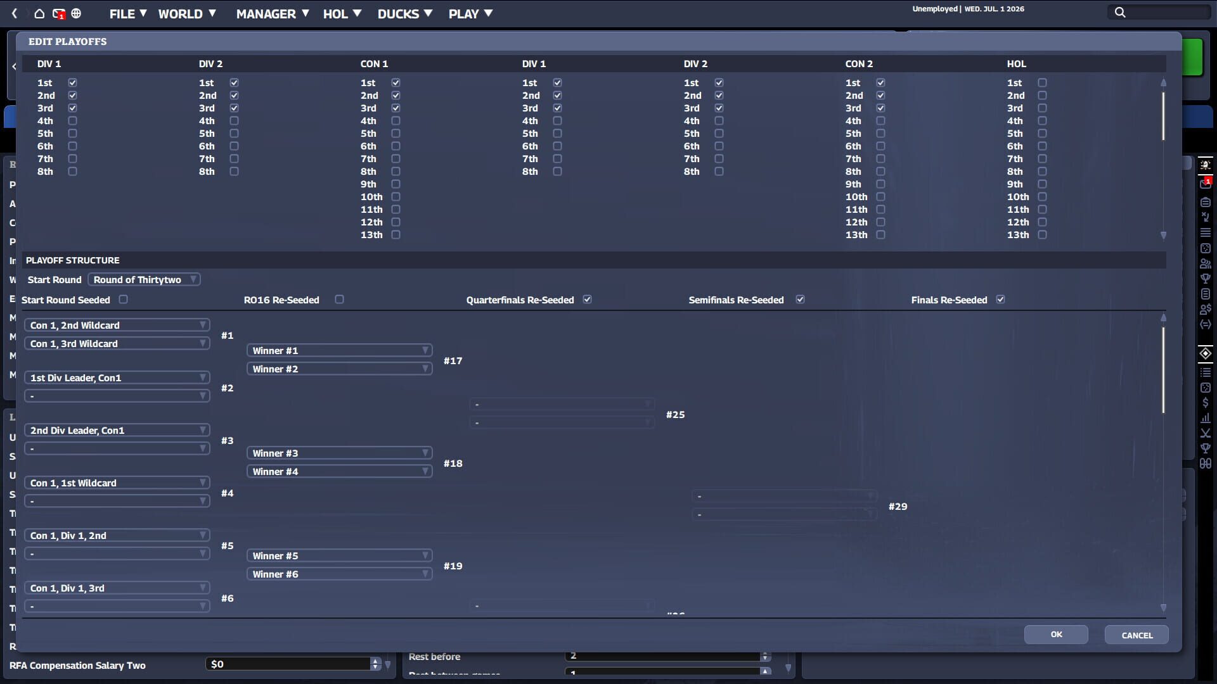Open the Con 1, Div 1, 3rd dropdown
Viewport: 1217px width, 684px height.
[x=117, y=588]
